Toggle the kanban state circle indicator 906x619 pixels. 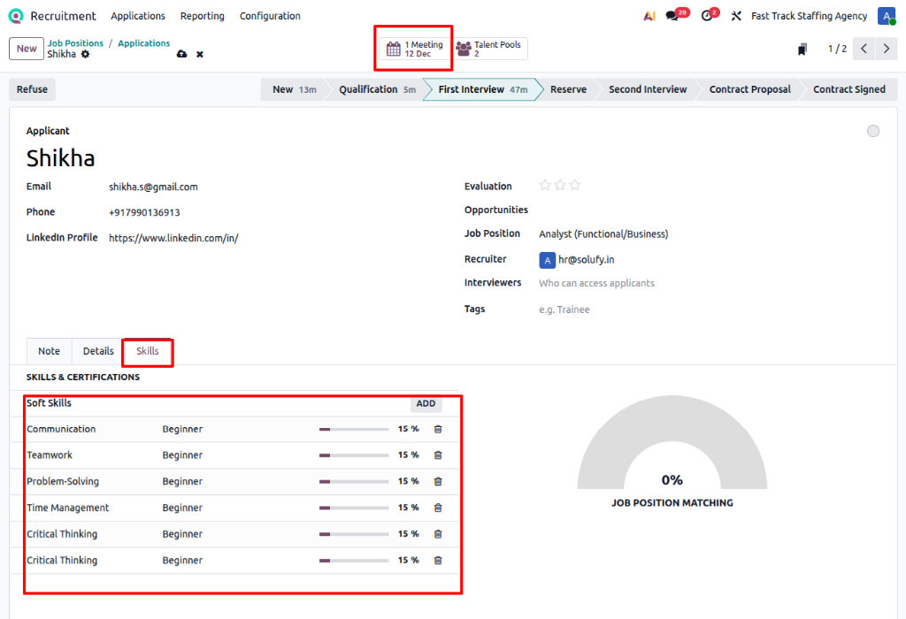pos(873,131)
